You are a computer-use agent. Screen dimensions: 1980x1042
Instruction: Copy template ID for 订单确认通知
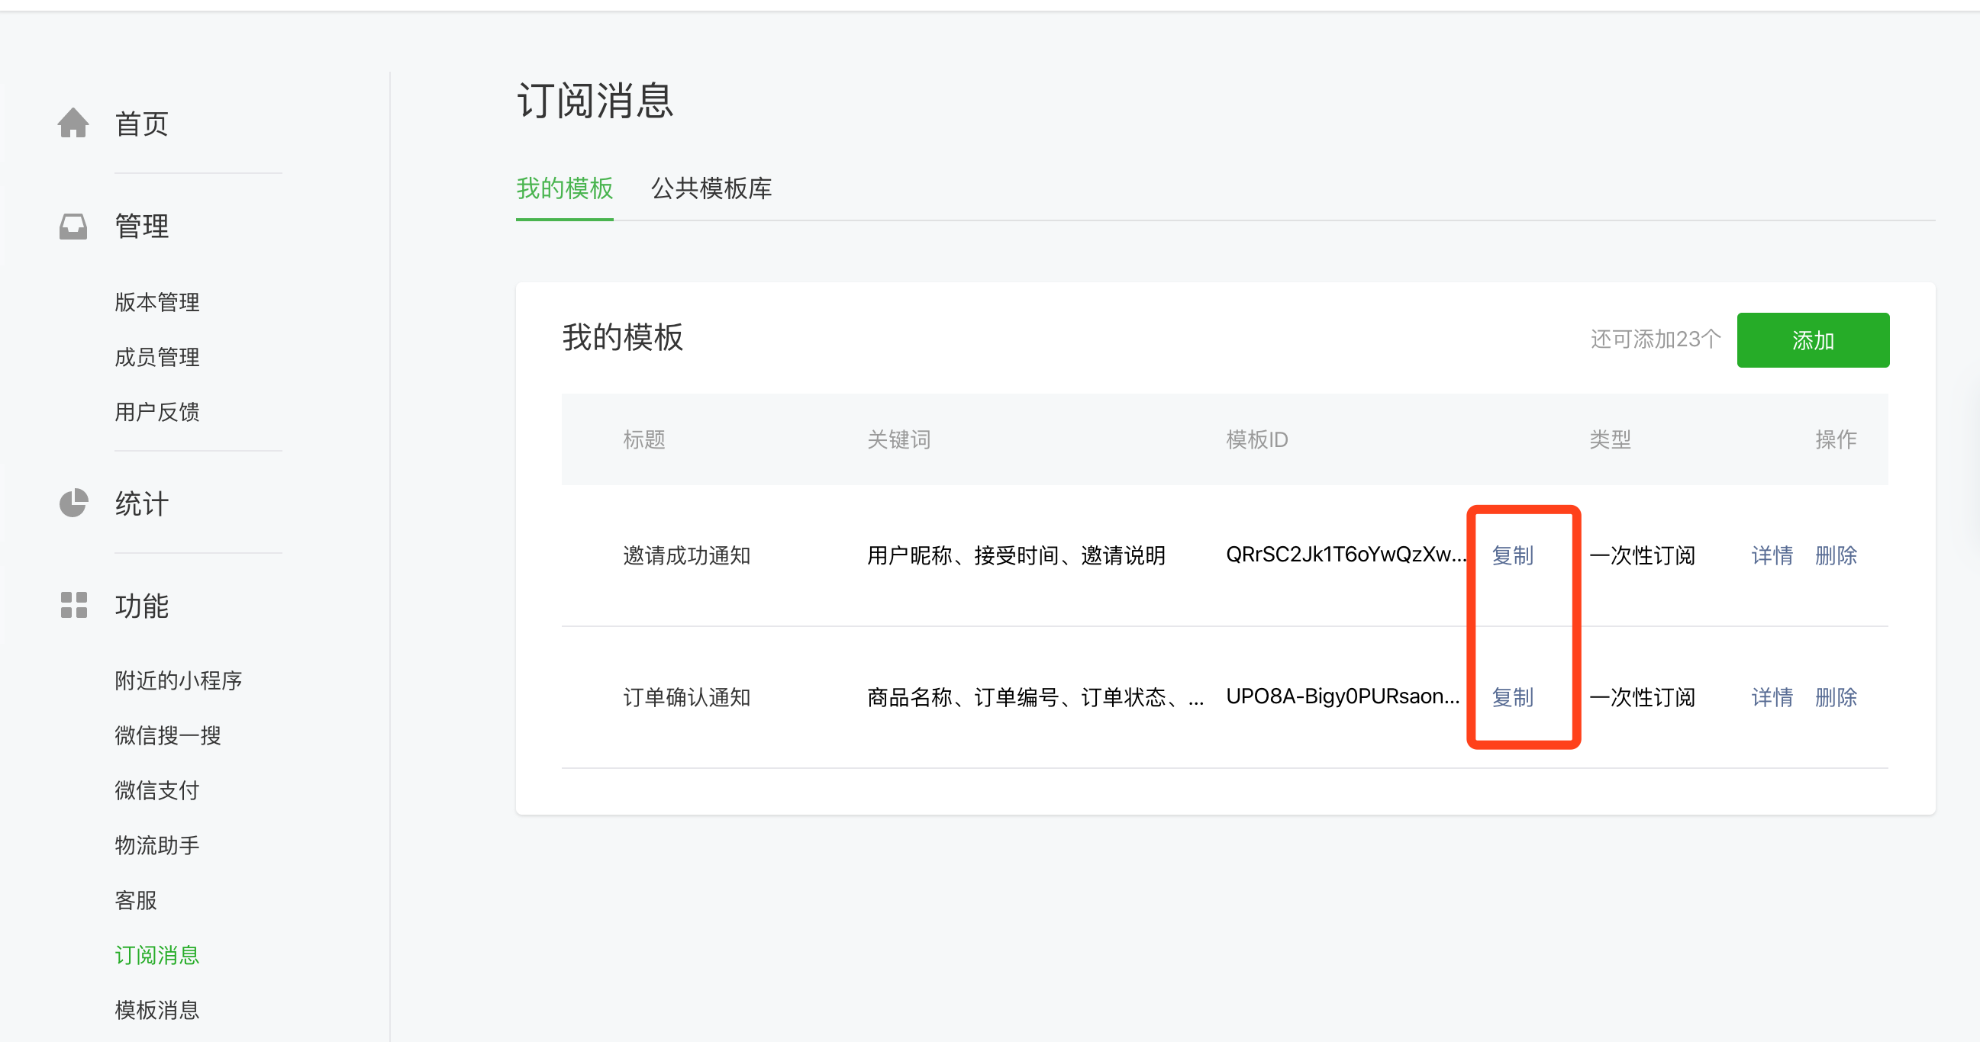click(x=1512, y=697)
